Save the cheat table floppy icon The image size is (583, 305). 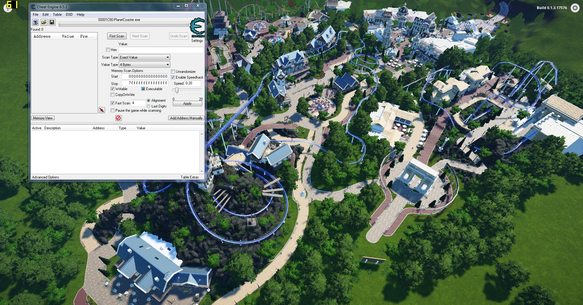[52, 22]
